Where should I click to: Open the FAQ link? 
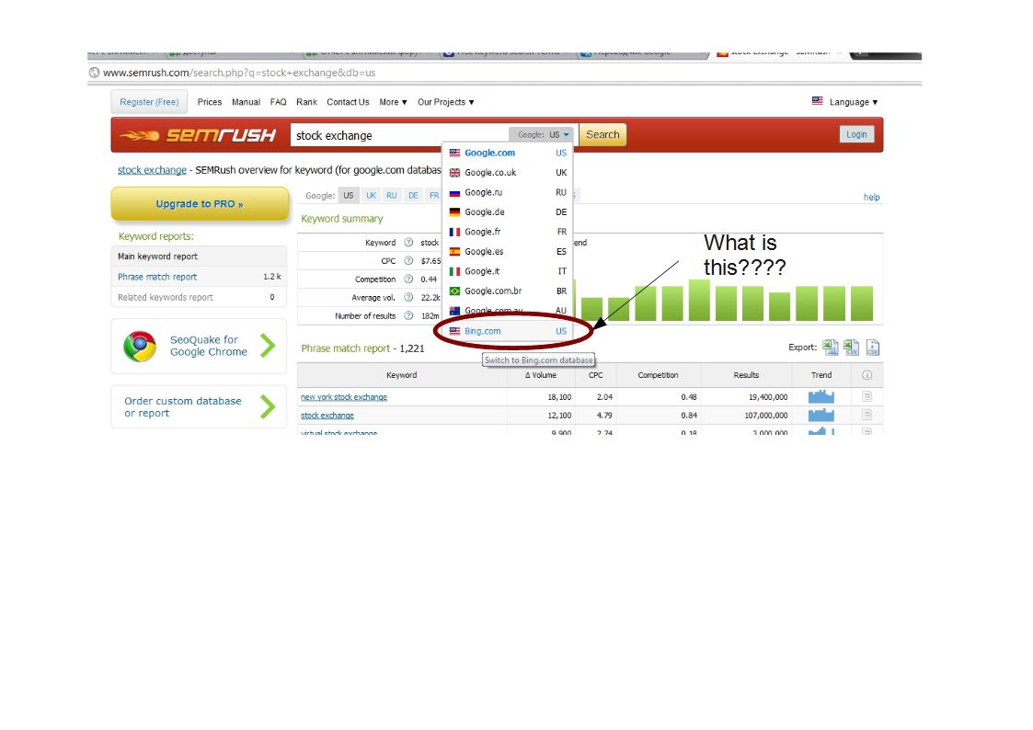pyautogui.click(x=278, y=102)
